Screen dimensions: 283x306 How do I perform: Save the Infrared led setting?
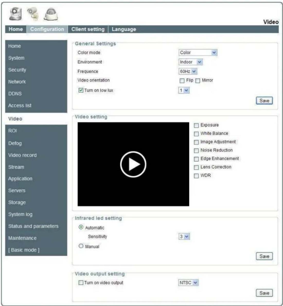(264, 256)
